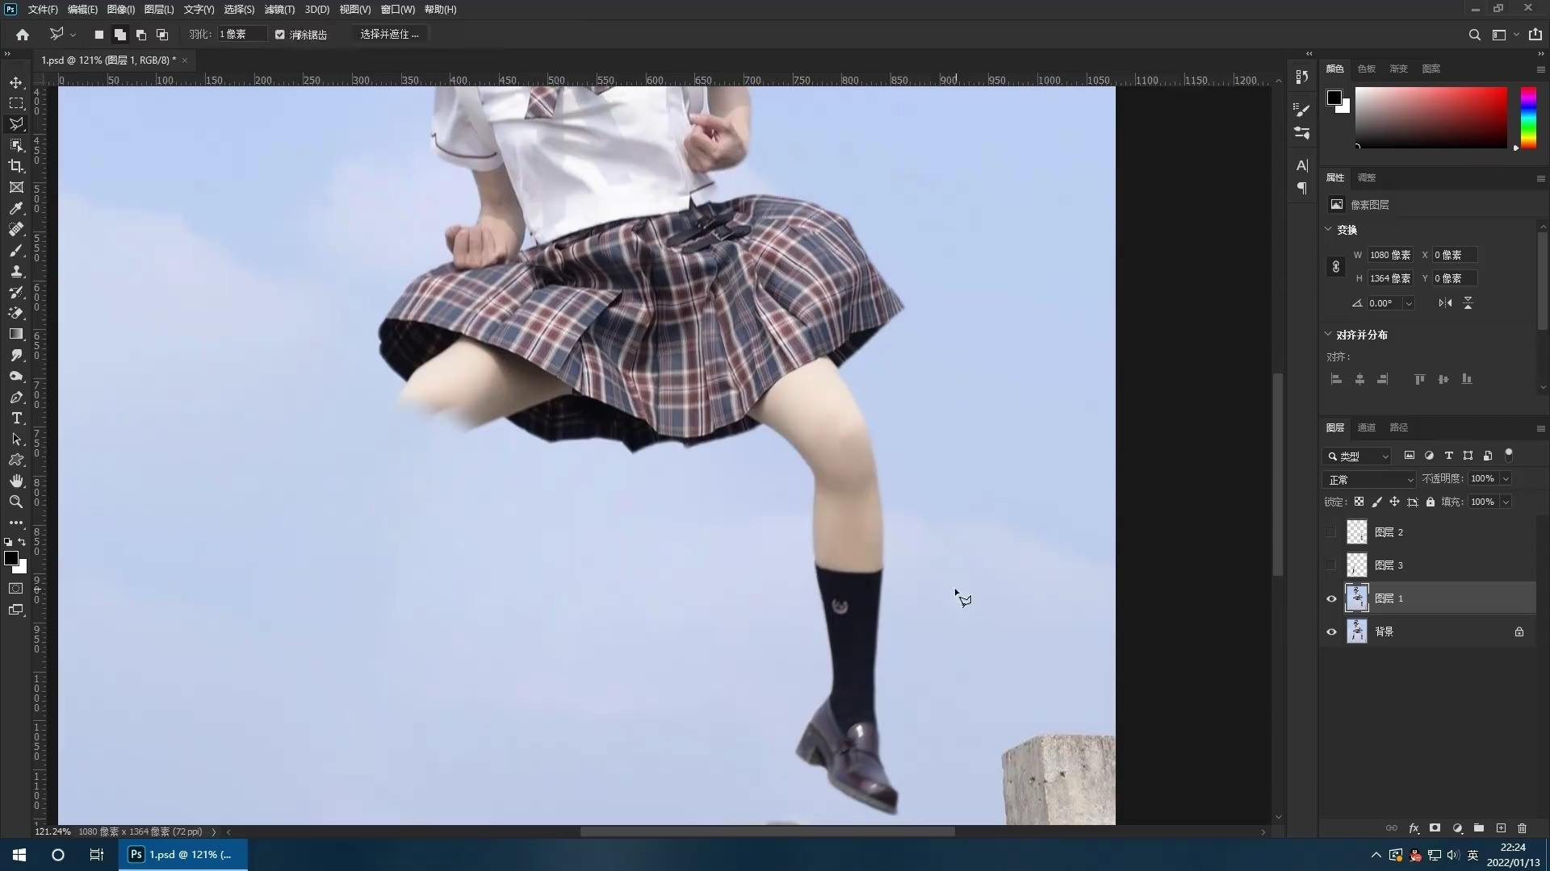Select the Brush tool
Viewport: 1550px width, 871px height.
tap(16, 250)
